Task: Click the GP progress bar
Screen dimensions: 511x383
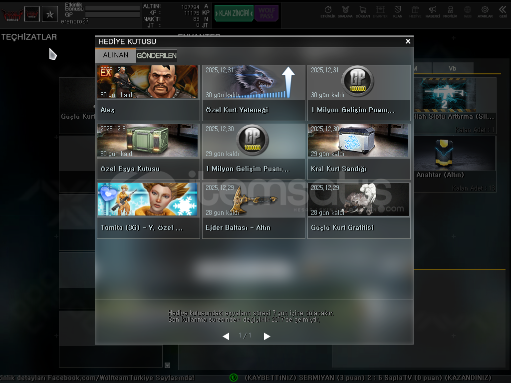Action: 112,14
